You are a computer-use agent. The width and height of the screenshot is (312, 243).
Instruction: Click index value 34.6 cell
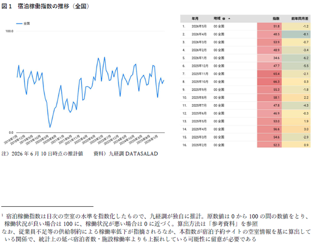[269, 58]
